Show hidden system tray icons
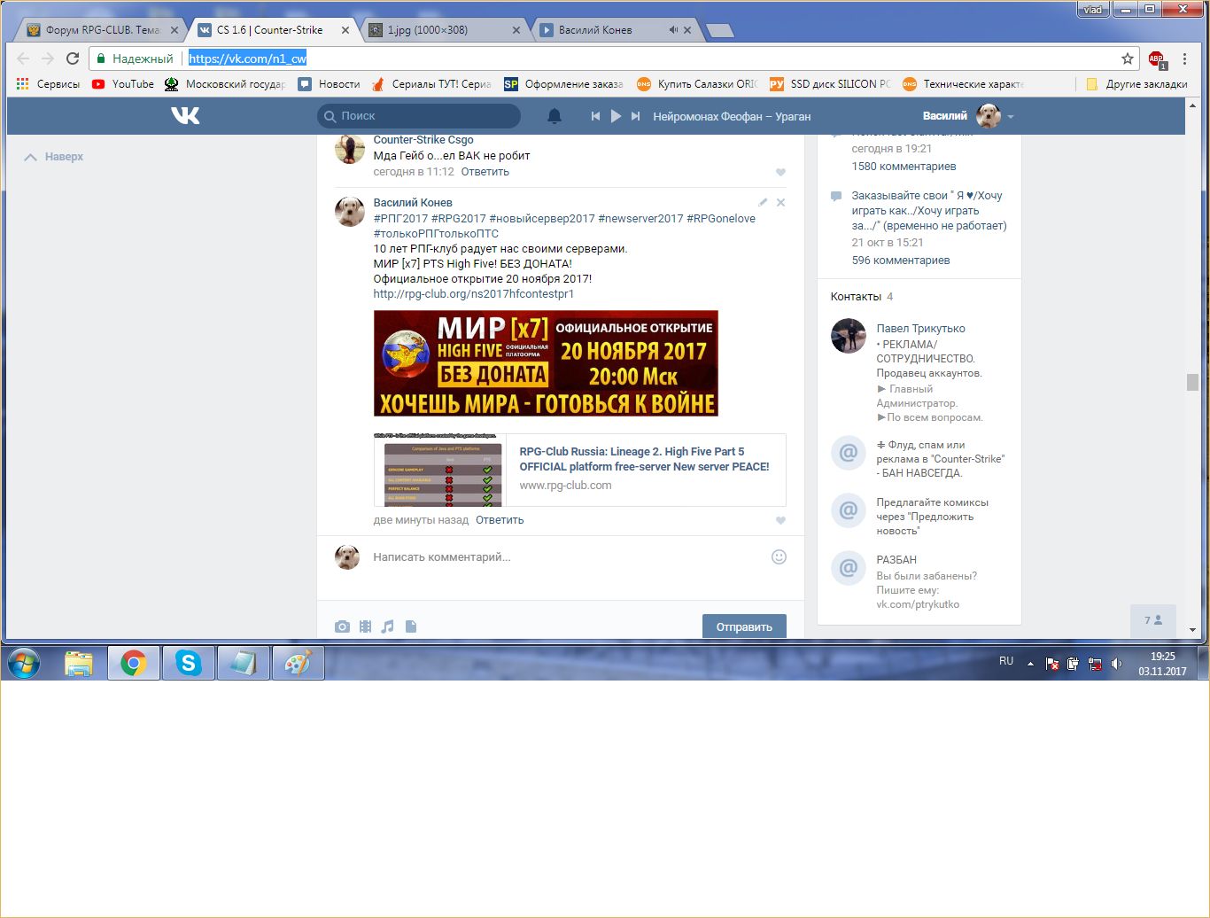1210x918 pixels. [1030, 663]
